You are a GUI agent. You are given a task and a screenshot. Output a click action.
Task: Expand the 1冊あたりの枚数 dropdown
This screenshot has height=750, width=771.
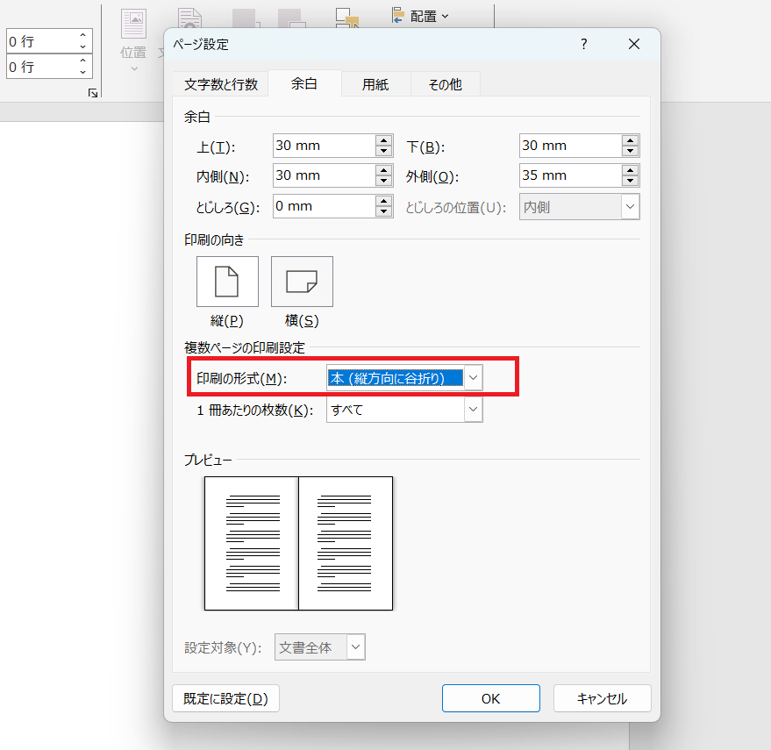(x=473, y=409)
